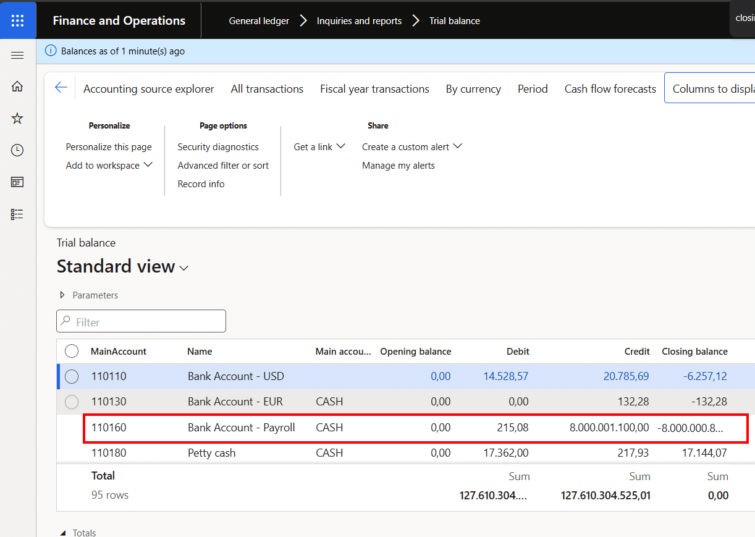
Task: Open Workspaces icon in sidebar
Action: tap(17, 182)
